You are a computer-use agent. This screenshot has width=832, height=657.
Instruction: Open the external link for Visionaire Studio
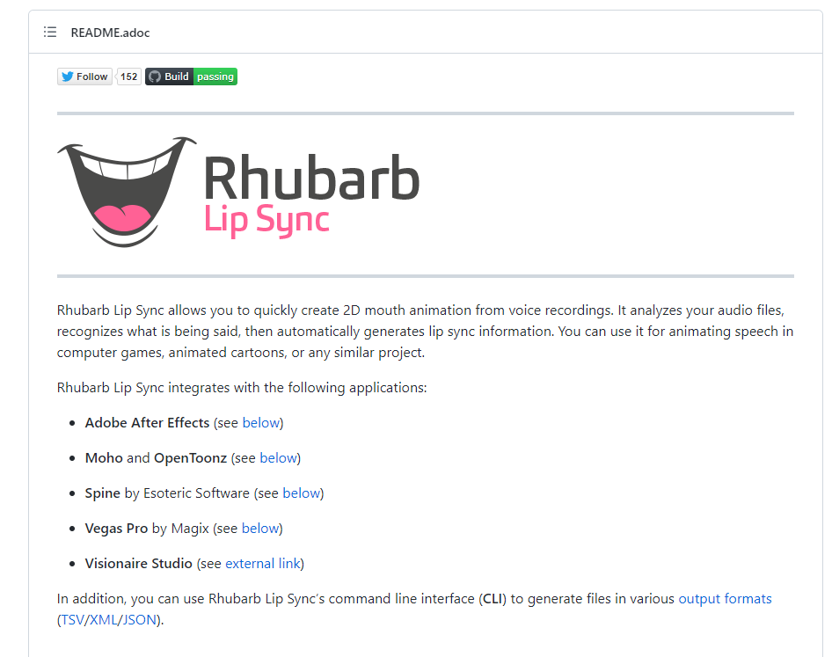coord(263,564)
